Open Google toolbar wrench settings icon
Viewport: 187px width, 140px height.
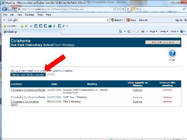(x=185, y=20)
